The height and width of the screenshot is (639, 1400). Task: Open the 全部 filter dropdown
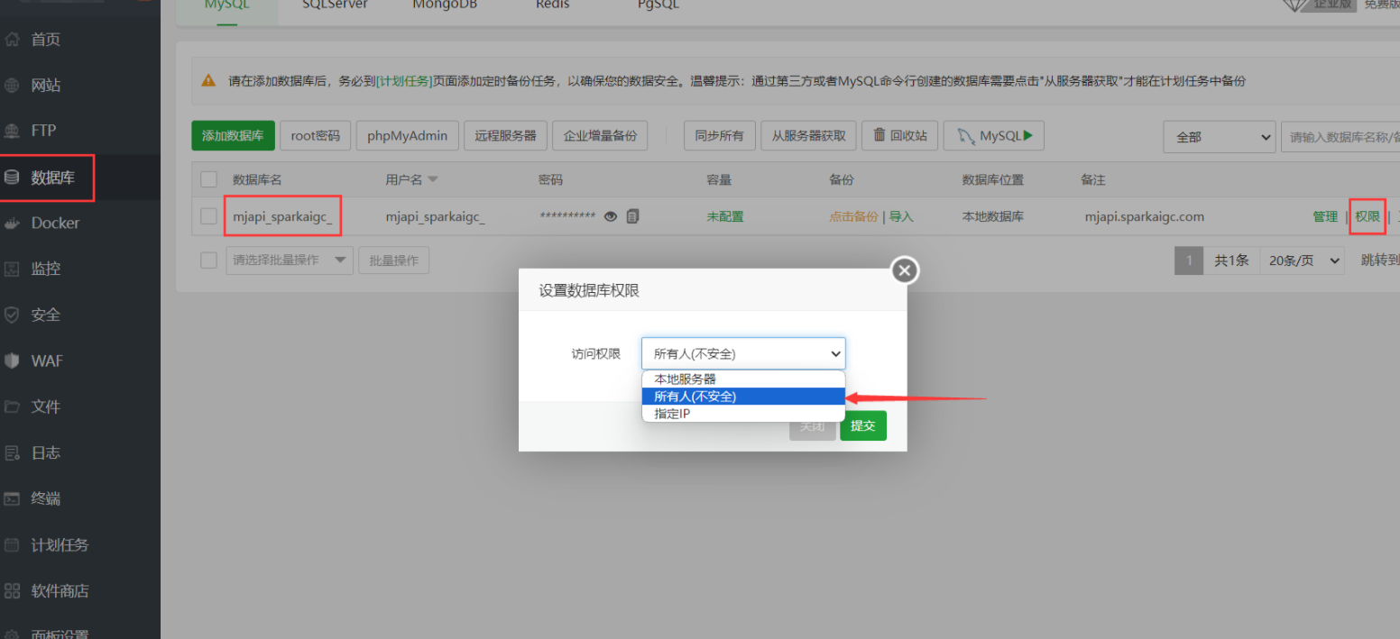(1220, 137)
